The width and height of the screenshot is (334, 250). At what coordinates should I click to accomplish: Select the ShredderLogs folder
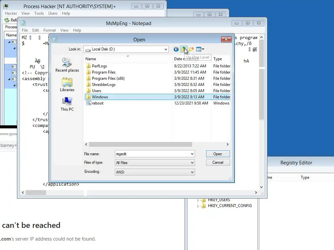point(103,84)
